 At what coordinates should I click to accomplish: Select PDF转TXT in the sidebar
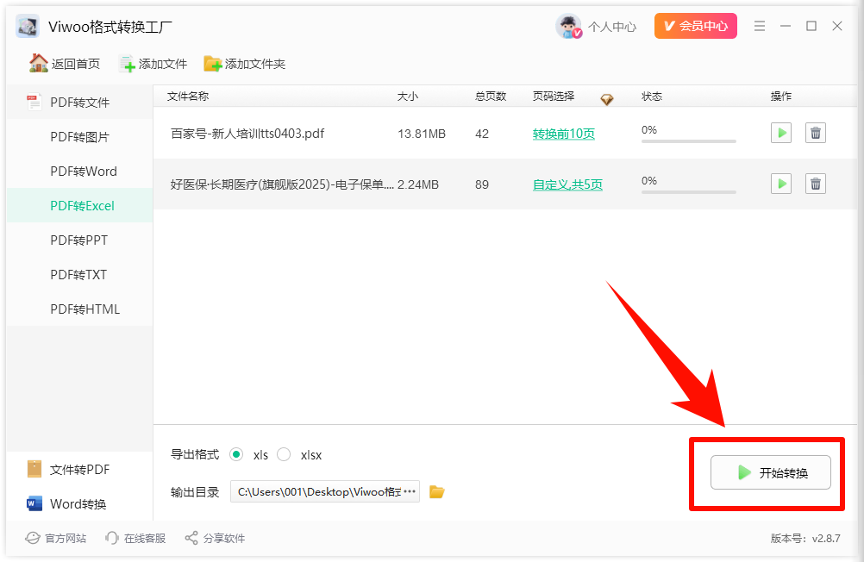[x=78, y=274]
